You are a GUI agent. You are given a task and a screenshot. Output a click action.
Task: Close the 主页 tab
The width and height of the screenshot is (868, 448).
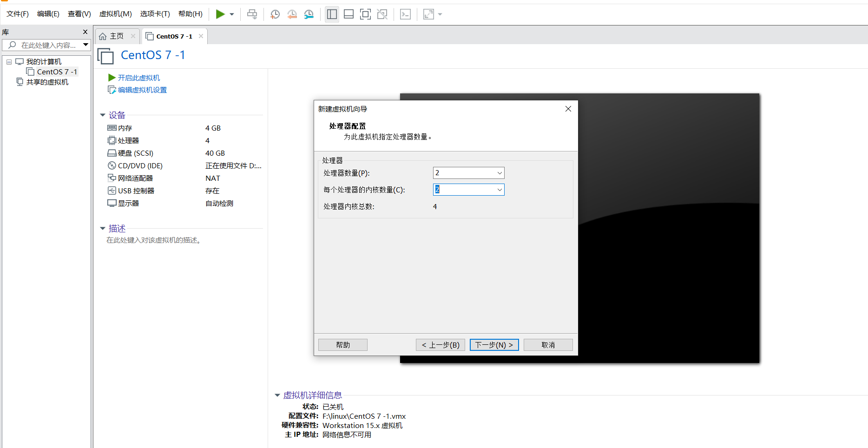133,36
